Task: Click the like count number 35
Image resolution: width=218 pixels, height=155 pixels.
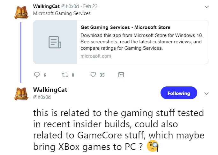Action: 102,75
